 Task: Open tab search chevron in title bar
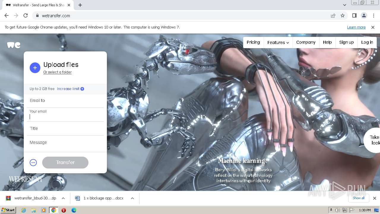(344, 5)
